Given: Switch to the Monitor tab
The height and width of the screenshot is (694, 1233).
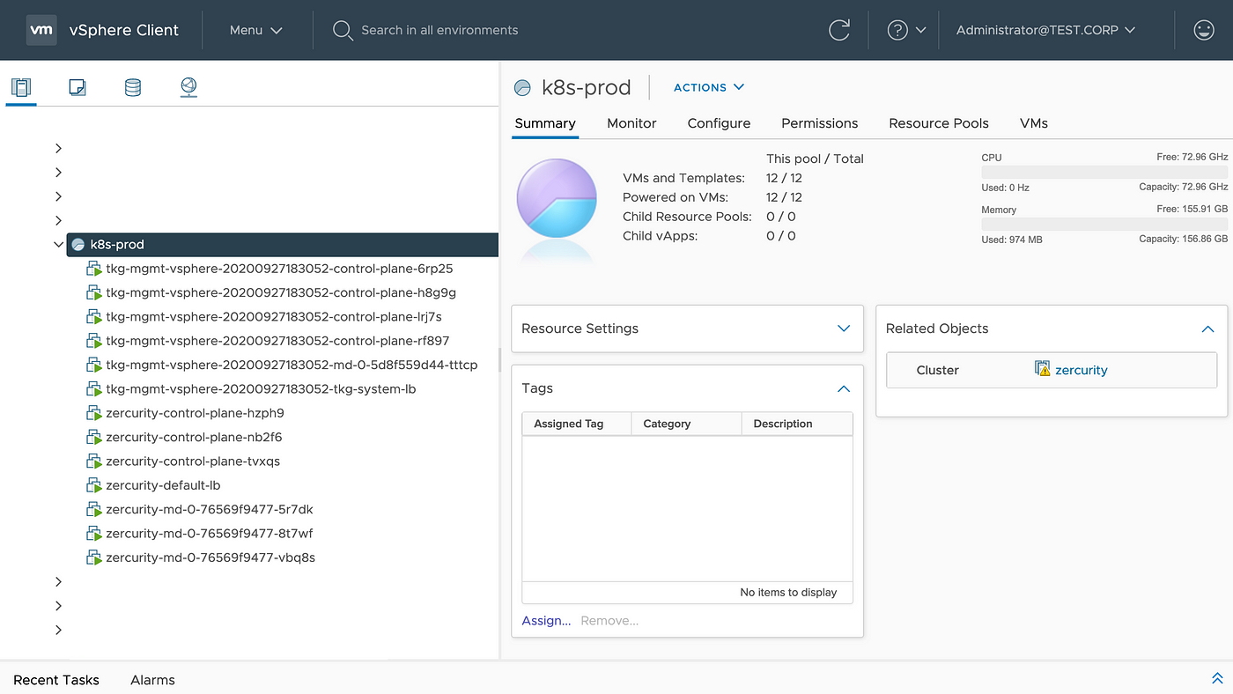Looking at the screenshot, I should pos(631,123).
